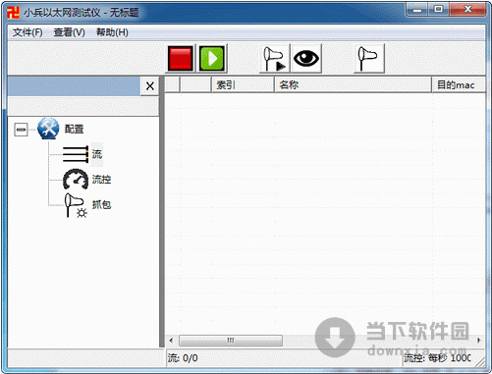The image size is (492, 374).
Task: Open the 查看(V) menu
Action: click(70, 32)
